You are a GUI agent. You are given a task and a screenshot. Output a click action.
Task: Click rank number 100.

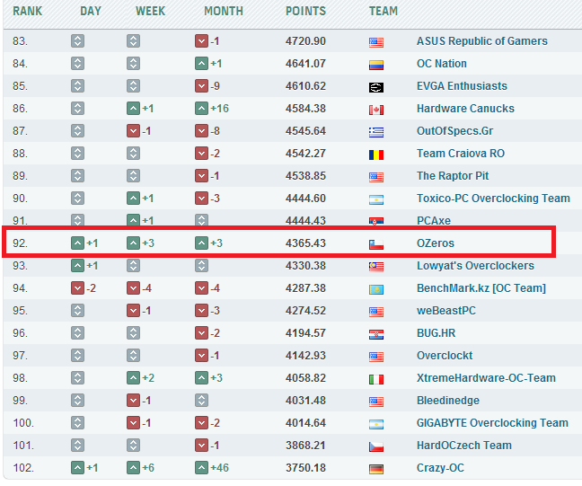tap(23, 423)
